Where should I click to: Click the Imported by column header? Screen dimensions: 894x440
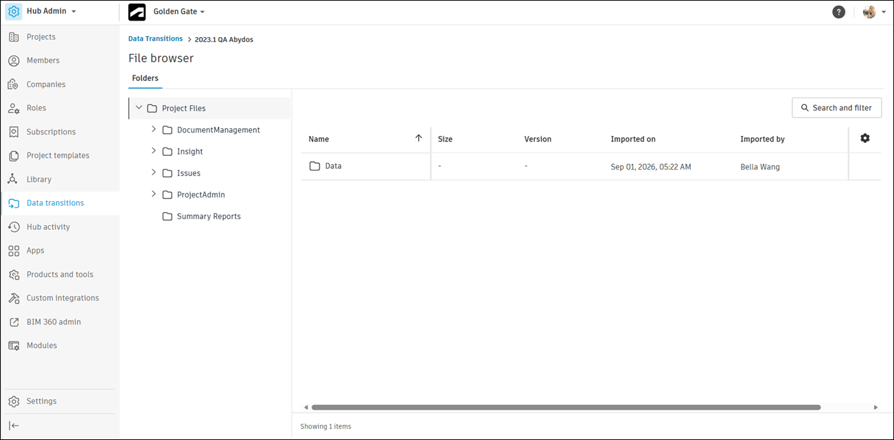coord(762,139)
